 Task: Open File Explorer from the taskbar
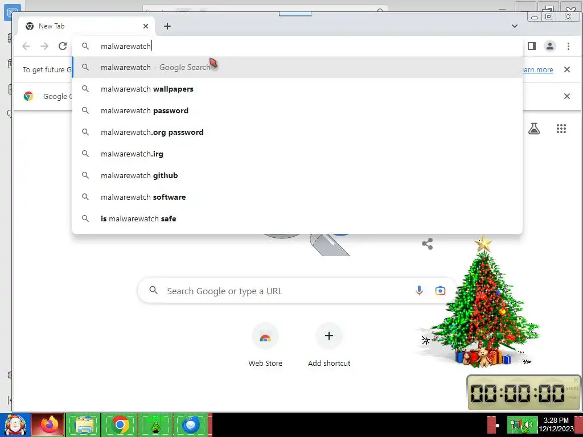[x=84, y=425]
